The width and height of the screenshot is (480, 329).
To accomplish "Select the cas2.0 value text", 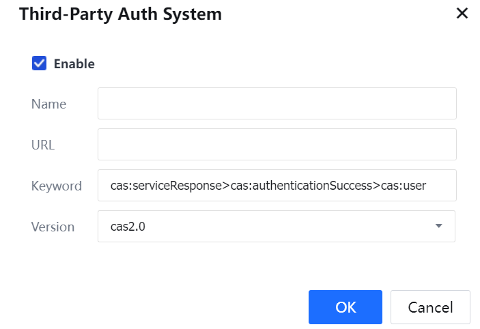I will 128,227.
